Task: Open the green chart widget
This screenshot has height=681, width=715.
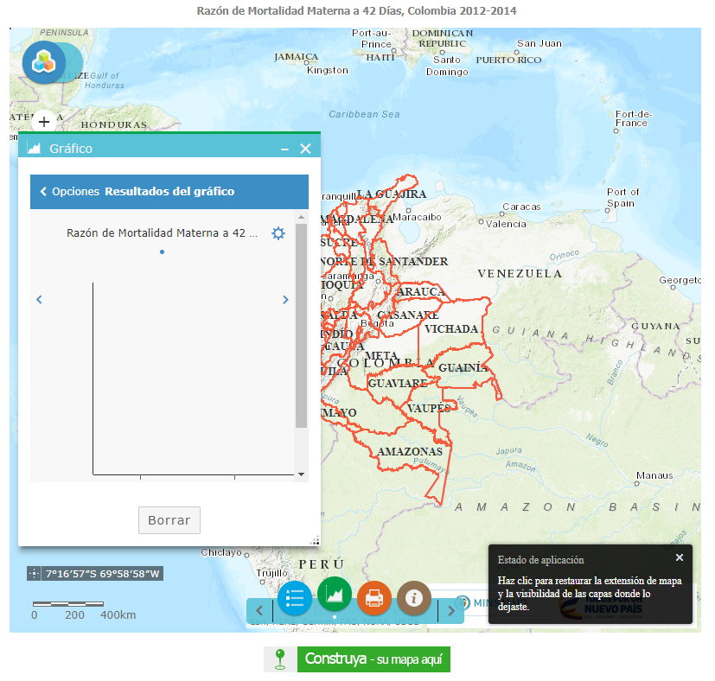Action: pyautogui.click(x=335, y=595)
